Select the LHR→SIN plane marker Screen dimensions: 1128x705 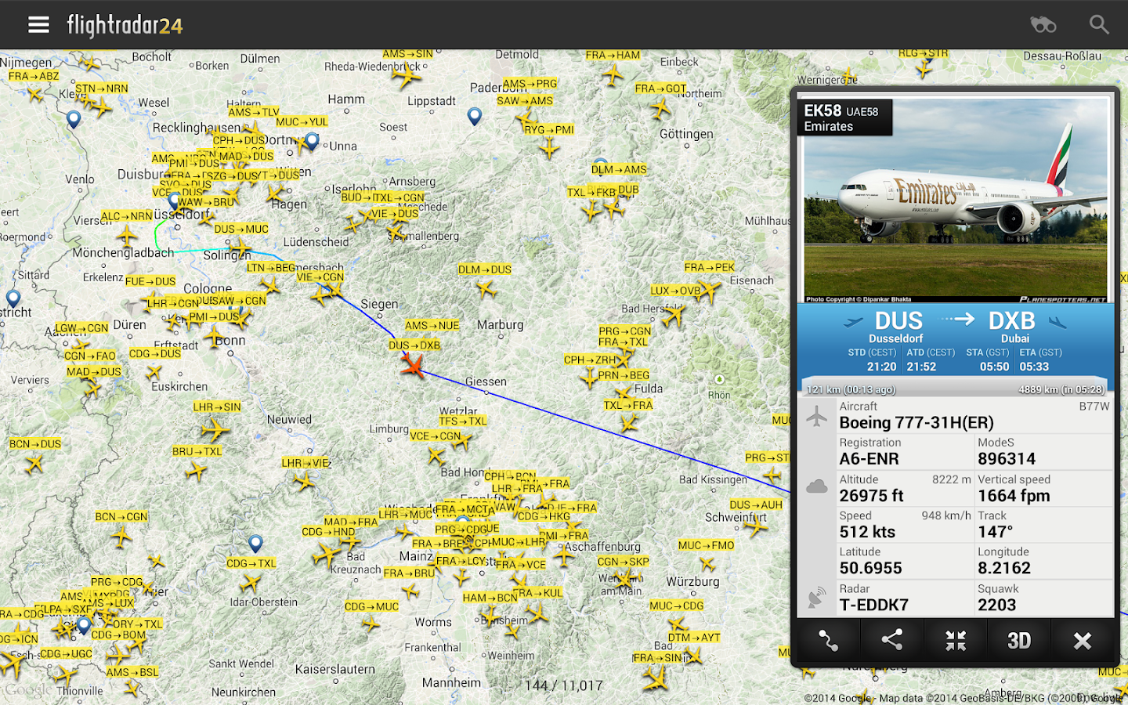pyautogui.click(x=213, y=428)
